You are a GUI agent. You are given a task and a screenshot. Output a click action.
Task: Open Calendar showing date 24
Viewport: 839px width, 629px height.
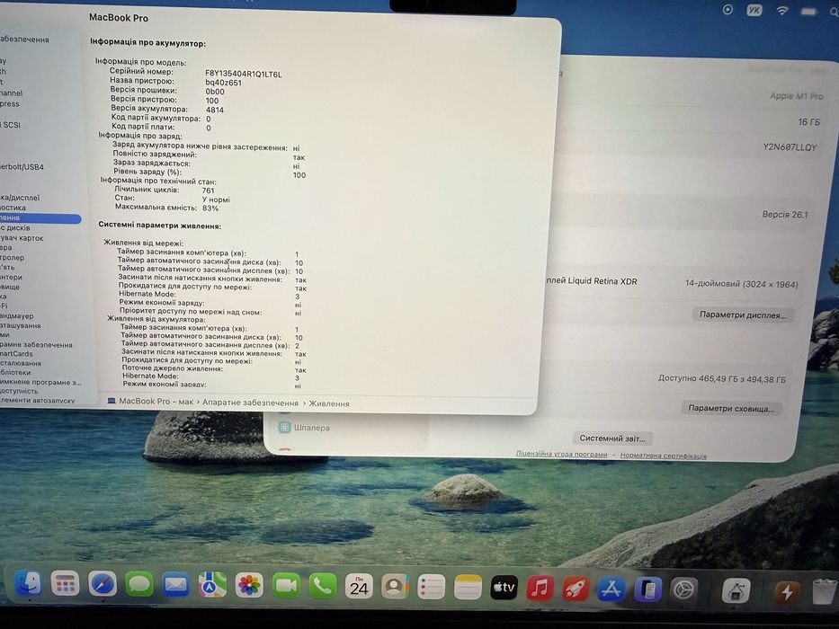tap(359, 588)
